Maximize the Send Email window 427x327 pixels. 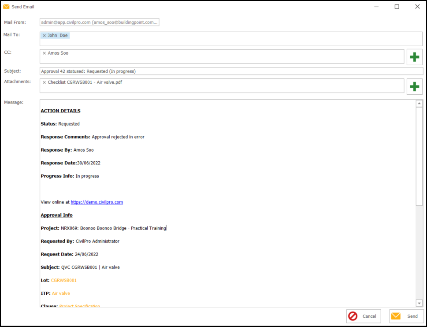[x=397, y=7]
